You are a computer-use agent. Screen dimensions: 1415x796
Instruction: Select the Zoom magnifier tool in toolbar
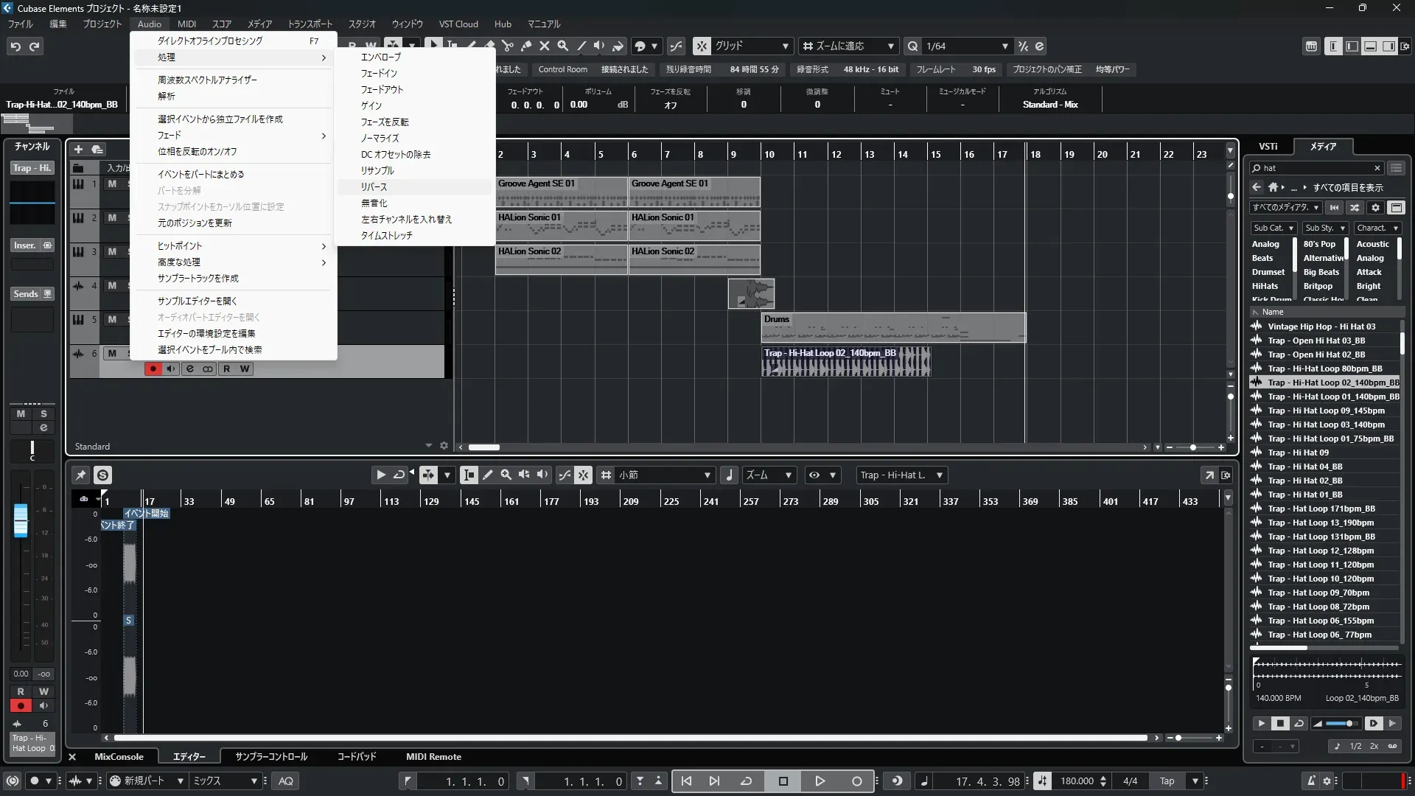click(x=563, y=46)
